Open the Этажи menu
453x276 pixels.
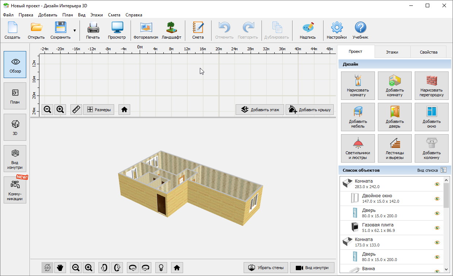(x=97, y=15)
